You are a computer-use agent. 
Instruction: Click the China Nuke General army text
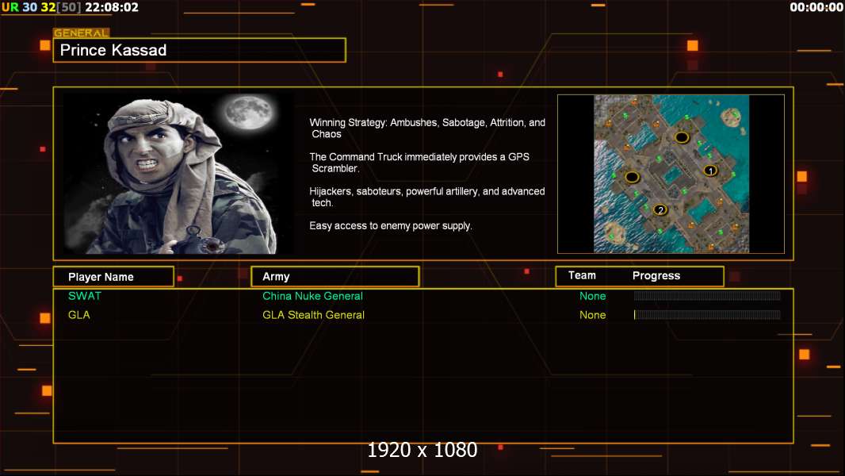pyautogui.click(x=312, y=296)
